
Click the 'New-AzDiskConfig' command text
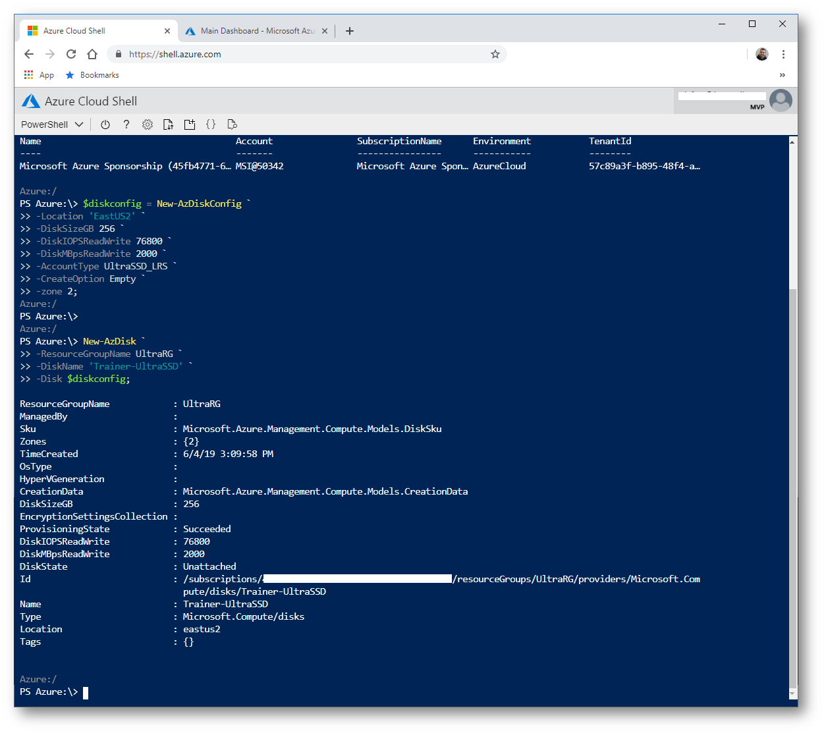(x=199, y=204)
